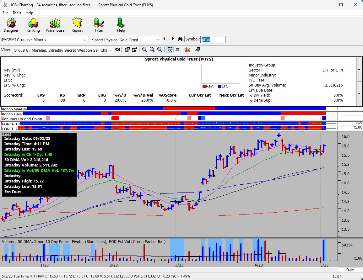Click the Bongo Weekly indicator label
The height and width of the screenshot is (280, 363).
coord(14,109)
